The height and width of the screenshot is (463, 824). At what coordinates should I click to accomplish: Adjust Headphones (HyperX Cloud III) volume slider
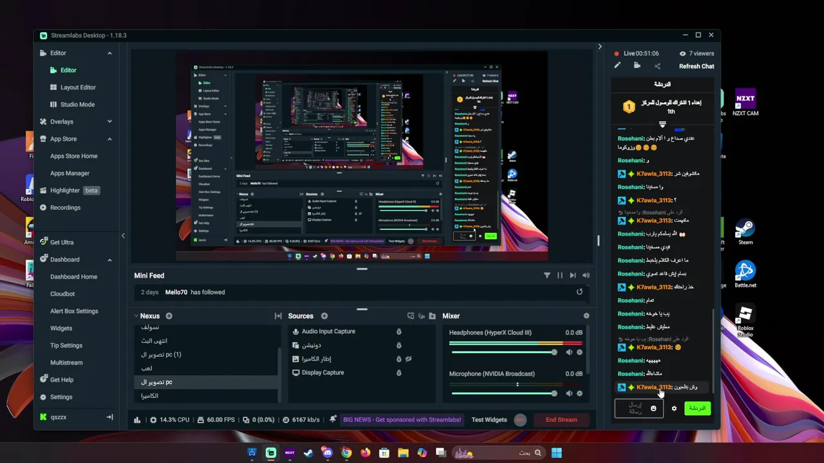503,352
